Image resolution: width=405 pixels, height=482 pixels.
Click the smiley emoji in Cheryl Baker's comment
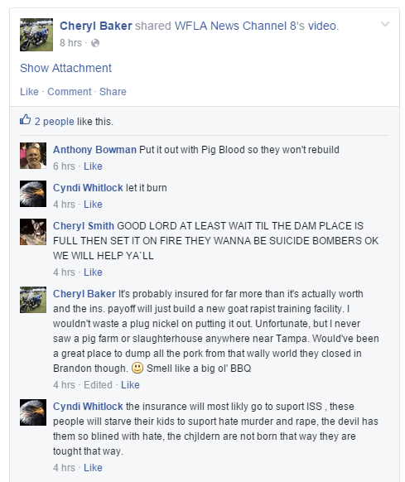pos(137,368)
